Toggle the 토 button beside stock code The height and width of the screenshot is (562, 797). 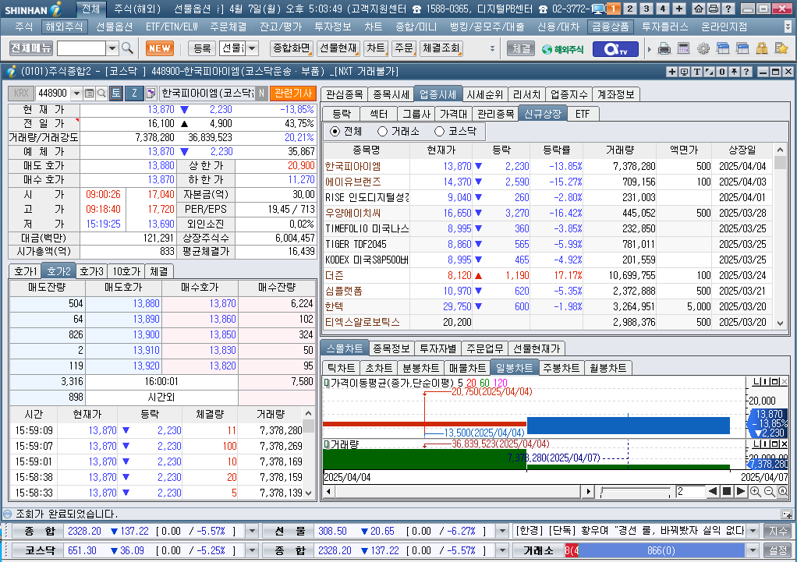[x=116, y=93]
